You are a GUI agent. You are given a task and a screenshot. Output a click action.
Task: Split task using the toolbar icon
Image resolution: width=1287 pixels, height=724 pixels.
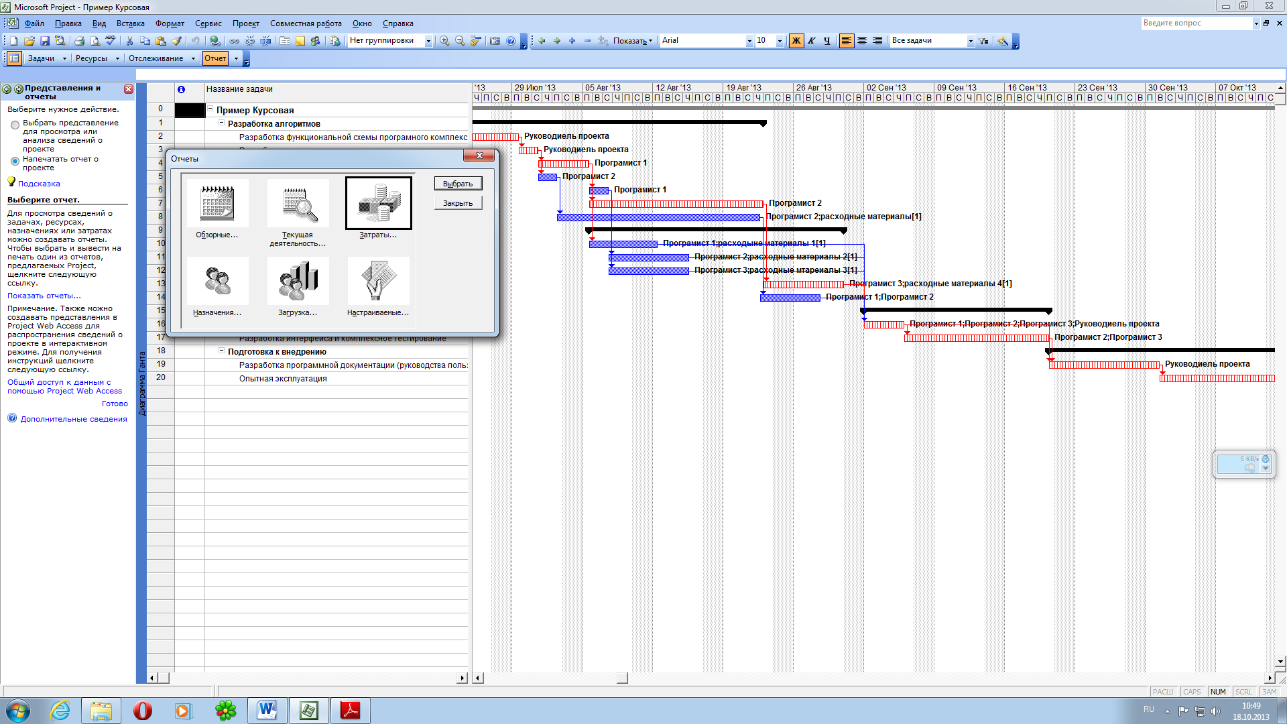point(265,41)
